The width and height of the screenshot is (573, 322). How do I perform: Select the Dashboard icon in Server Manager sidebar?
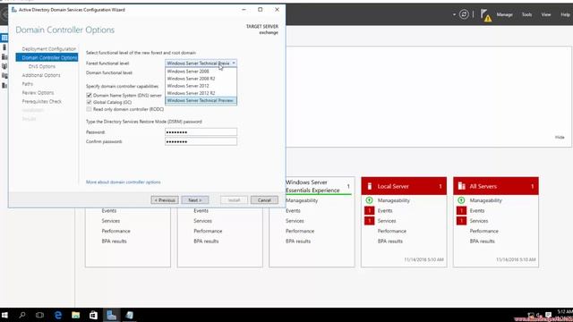[4, 38]
